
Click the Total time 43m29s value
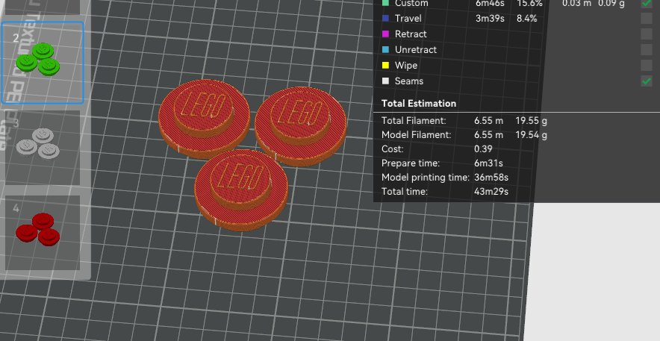coord(491,192)
